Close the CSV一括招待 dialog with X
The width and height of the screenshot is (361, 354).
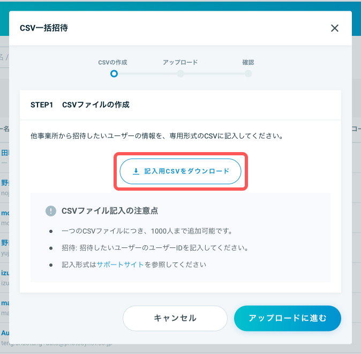(335, 28)
